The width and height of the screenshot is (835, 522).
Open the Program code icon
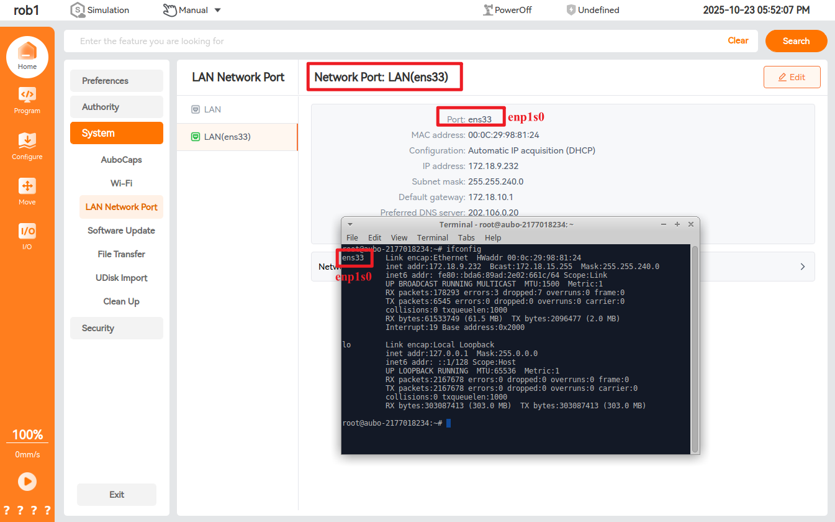tap(27, 95)
